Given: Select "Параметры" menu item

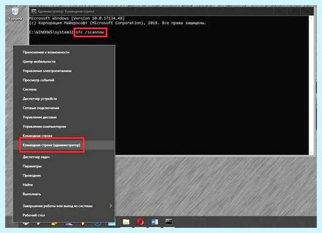Looking at the screenshot, I should coord(64,166).
